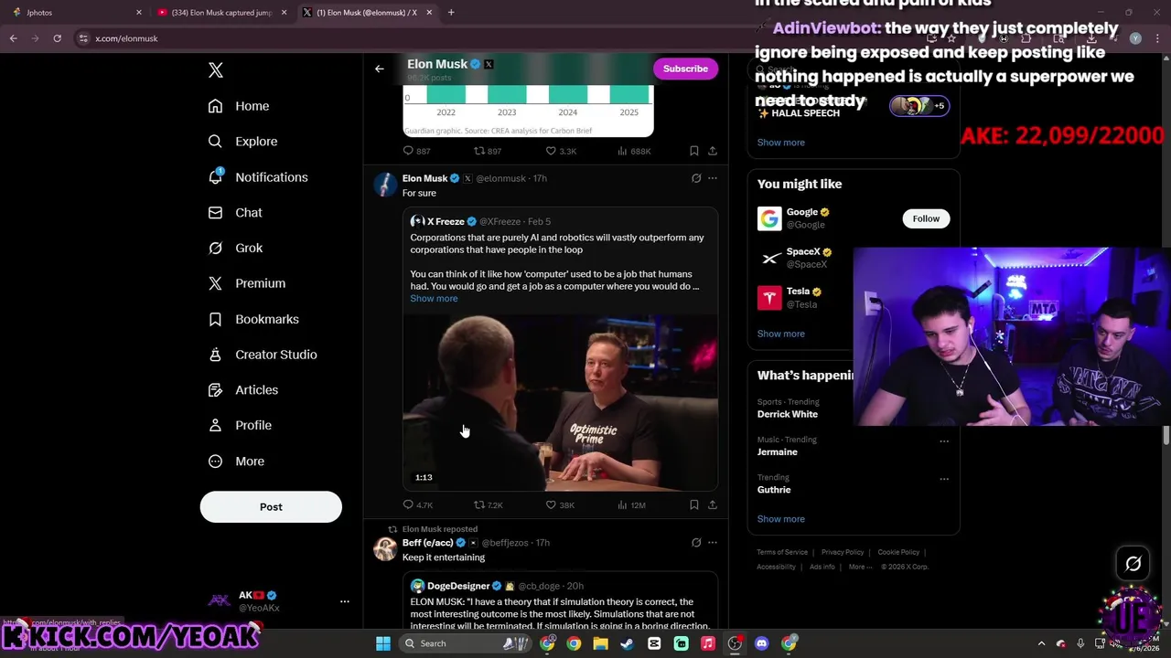Open more options for Jermaine trend
Image resolution: width=1171 pixels, height=658 pixels.
coord(944,440)
